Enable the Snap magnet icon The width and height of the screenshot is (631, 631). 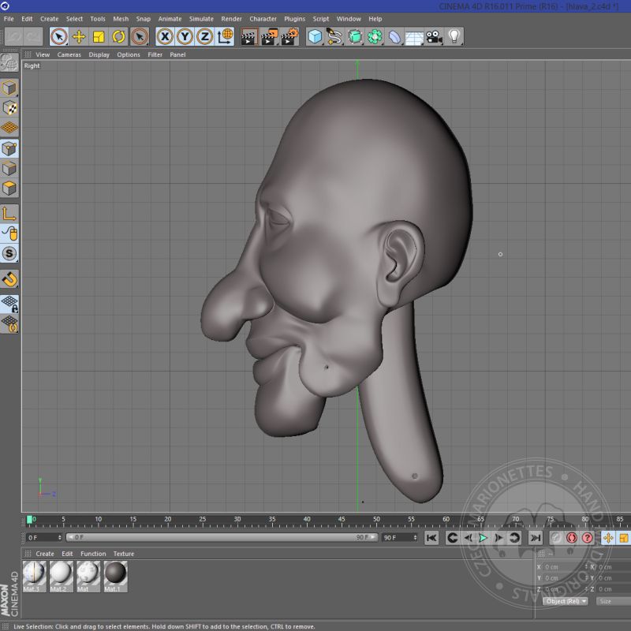pos(9,279)
